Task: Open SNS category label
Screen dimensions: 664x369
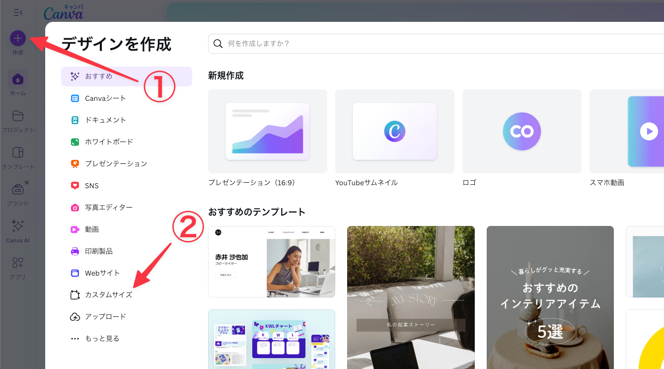Action: (92, 186)
